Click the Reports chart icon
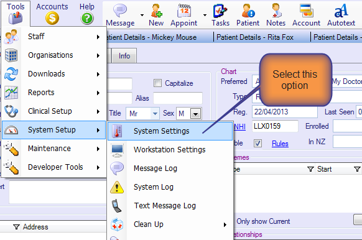Viewport: 362px width, 240px height. pyautogui.click(x=11, y=93)
